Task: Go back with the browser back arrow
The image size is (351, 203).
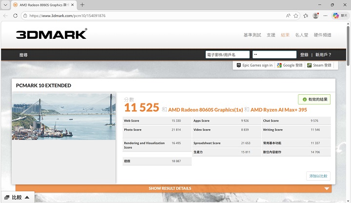Action: 5,16
